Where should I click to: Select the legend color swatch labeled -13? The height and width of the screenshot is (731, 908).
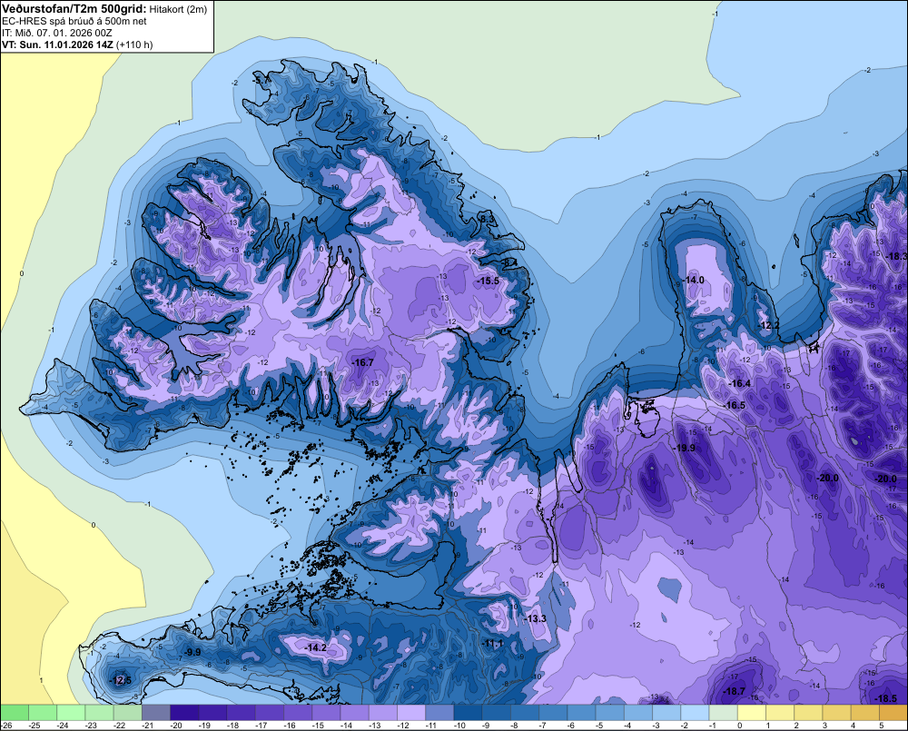tap(383, 713)
